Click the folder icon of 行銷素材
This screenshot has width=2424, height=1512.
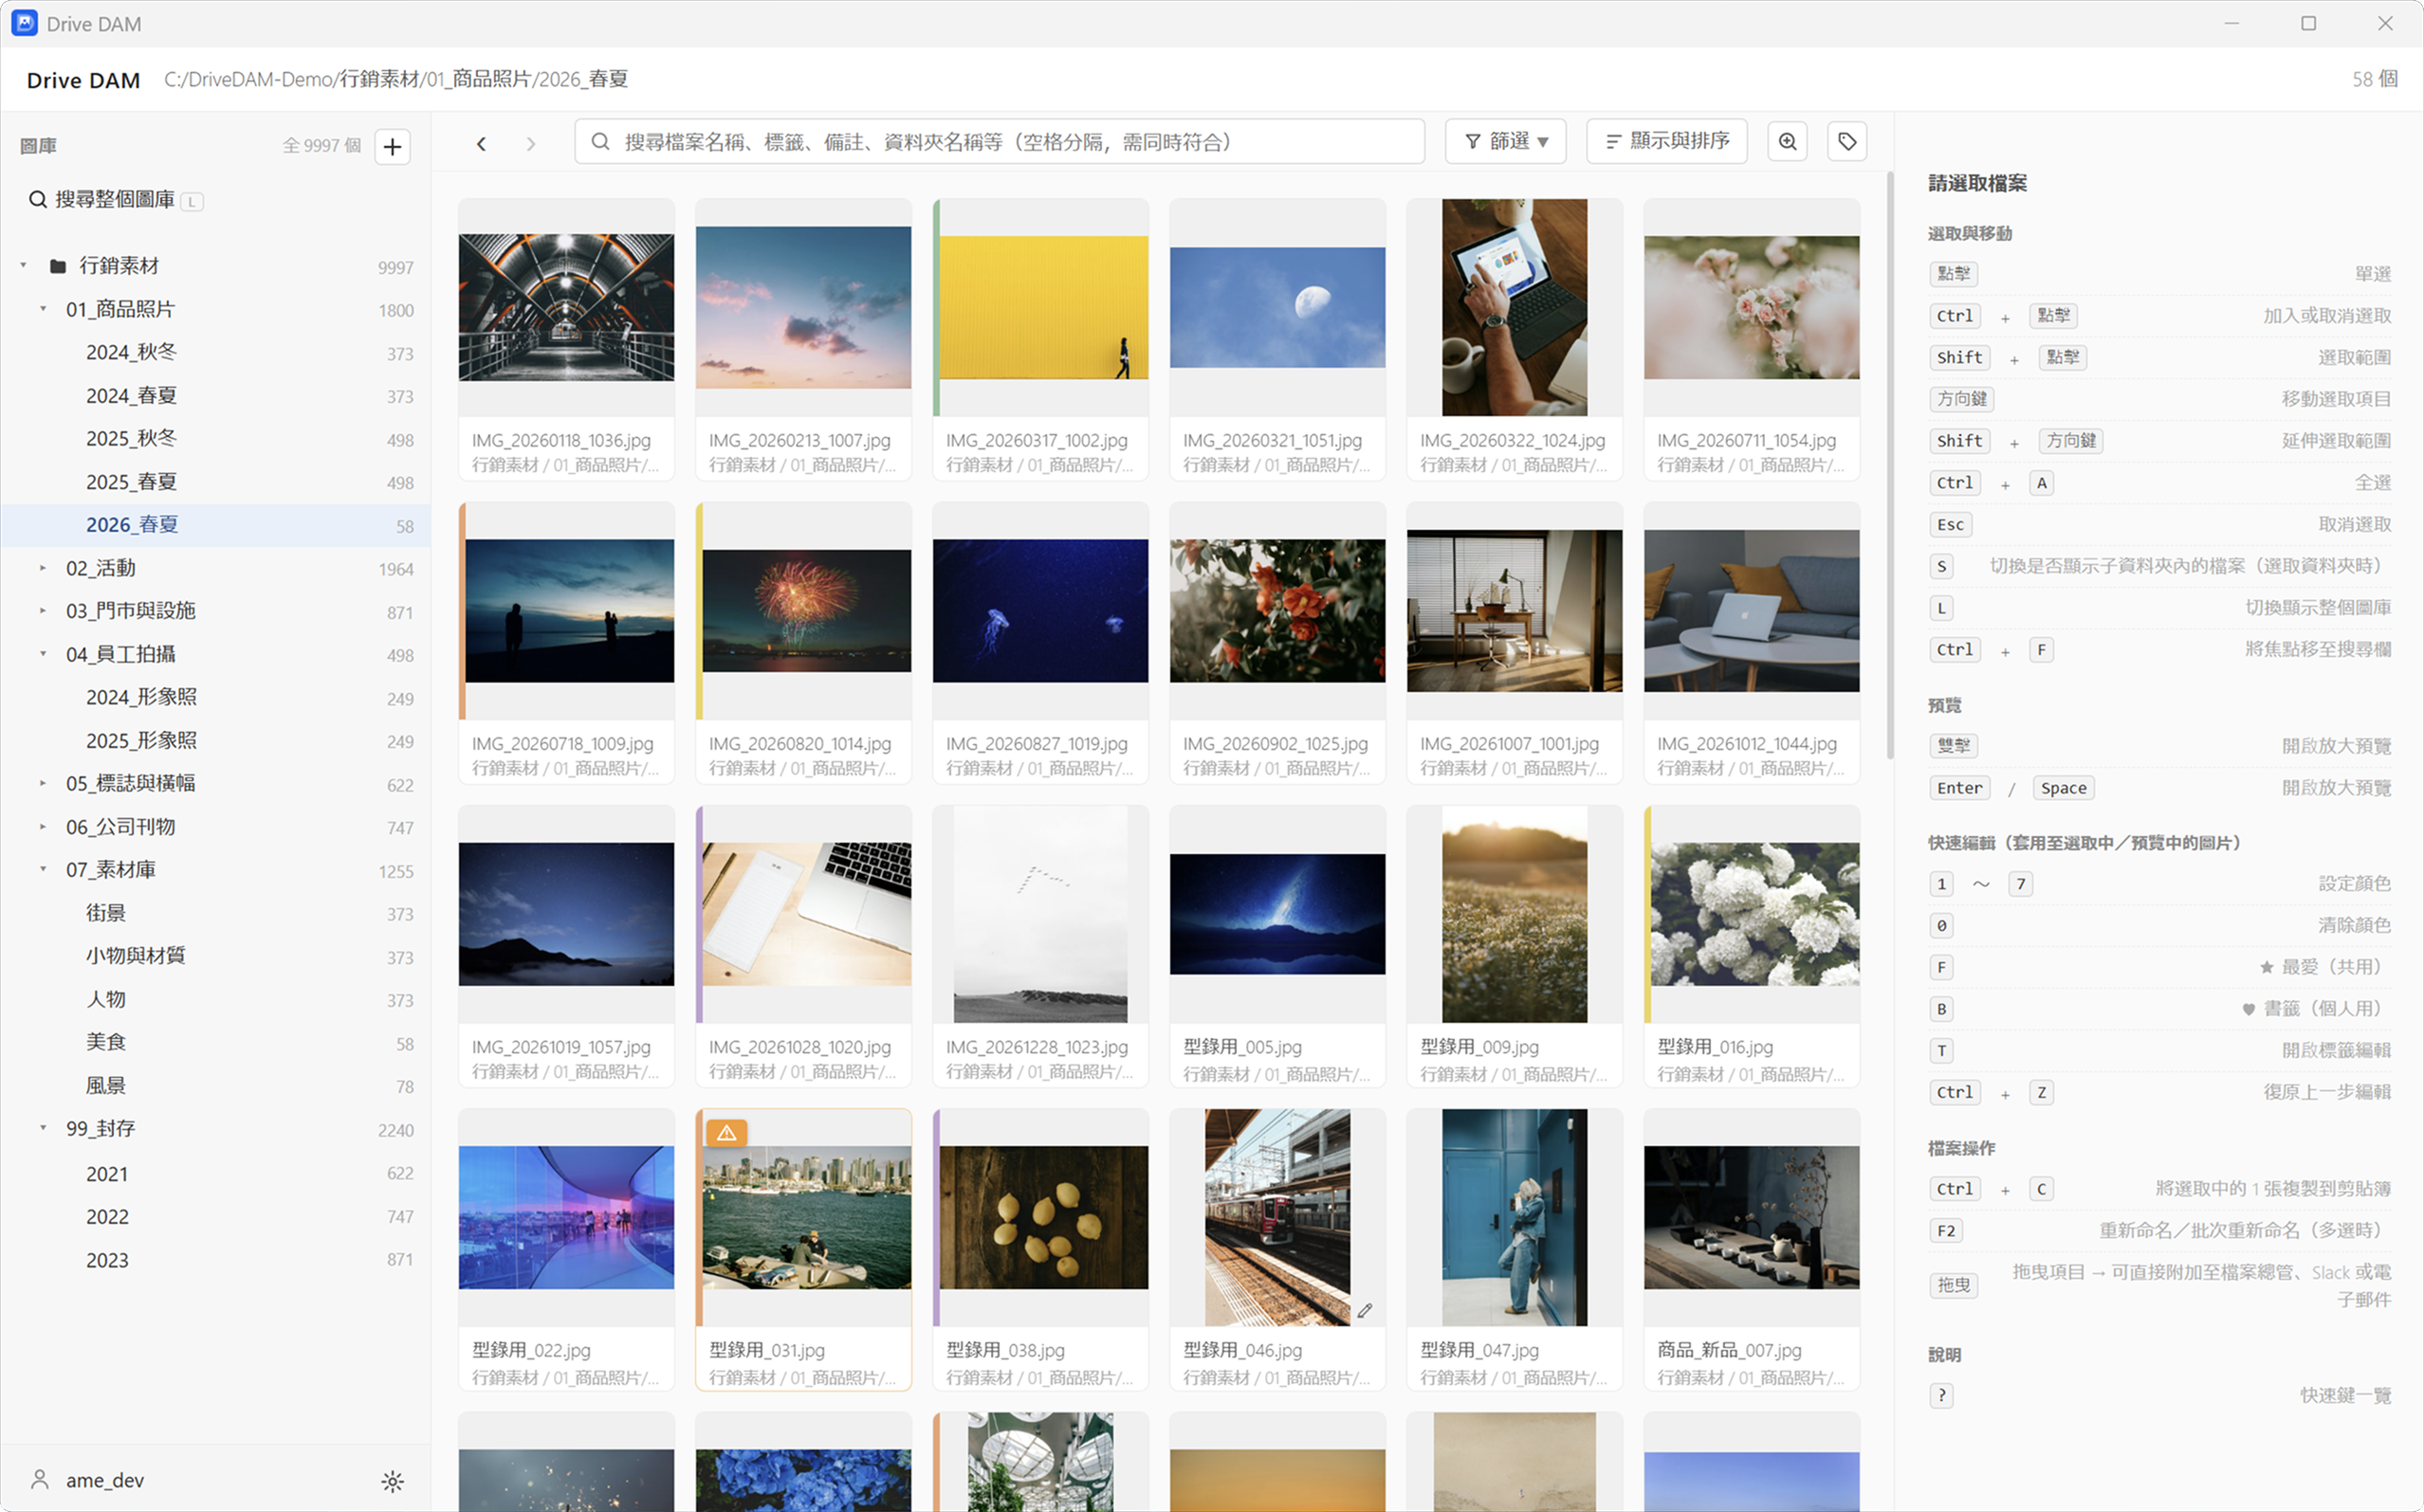(x=58, y=266)
